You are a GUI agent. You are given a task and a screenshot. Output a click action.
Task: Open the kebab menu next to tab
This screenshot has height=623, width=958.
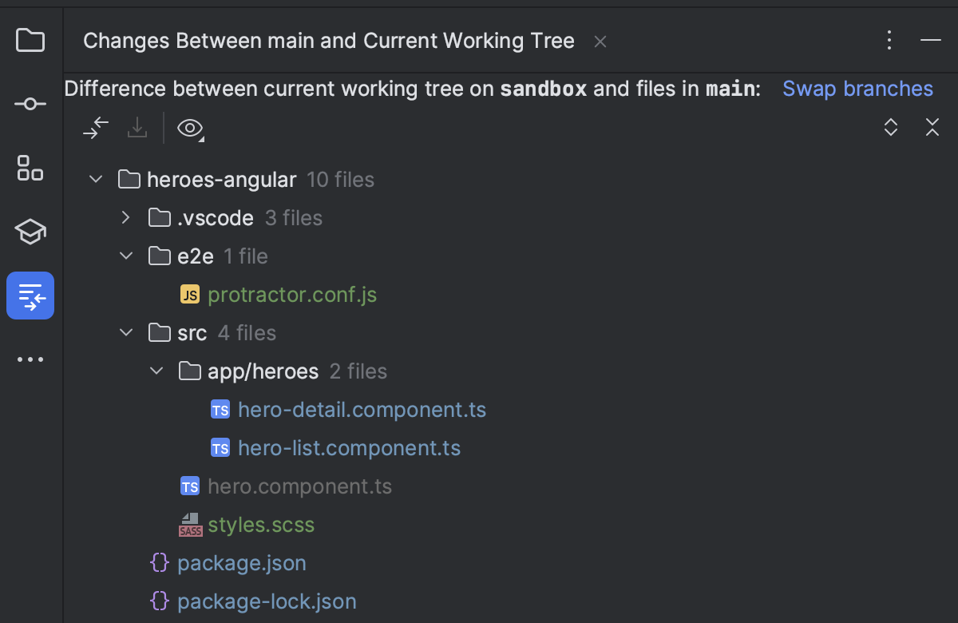[889, 40]
